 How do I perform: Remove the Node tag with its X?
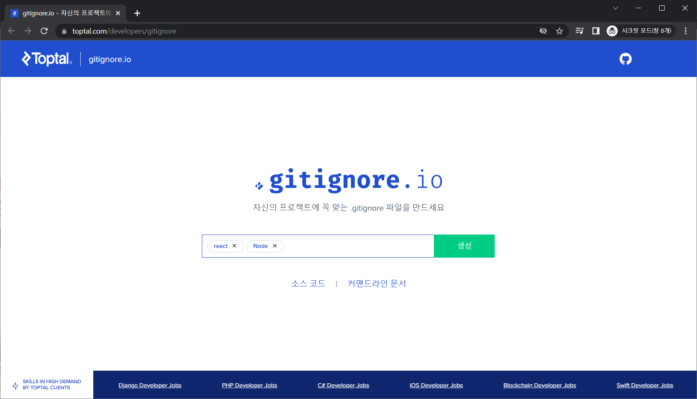point(275,246)
